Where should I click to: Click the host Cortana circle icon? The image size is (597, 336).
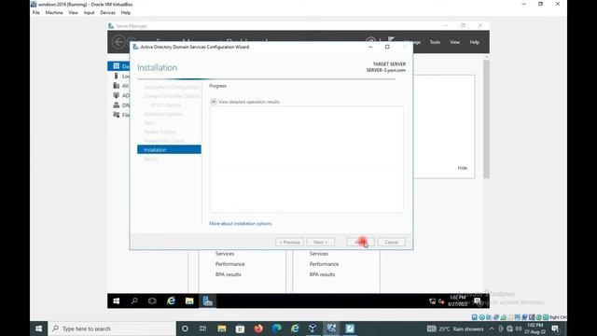coord(185,329)
